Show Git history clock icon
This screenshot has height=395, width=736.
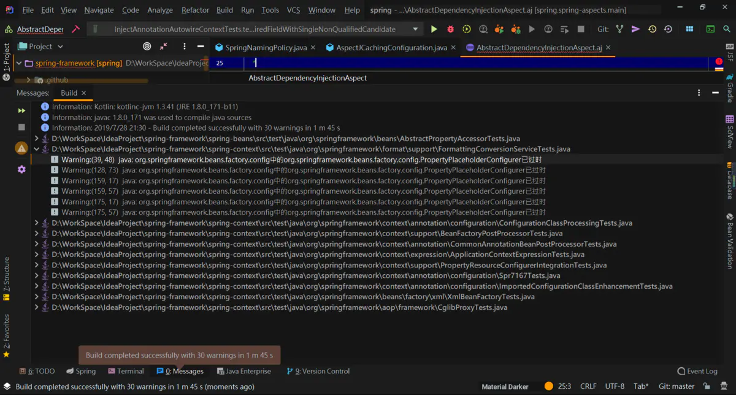[x=652, y=29]
